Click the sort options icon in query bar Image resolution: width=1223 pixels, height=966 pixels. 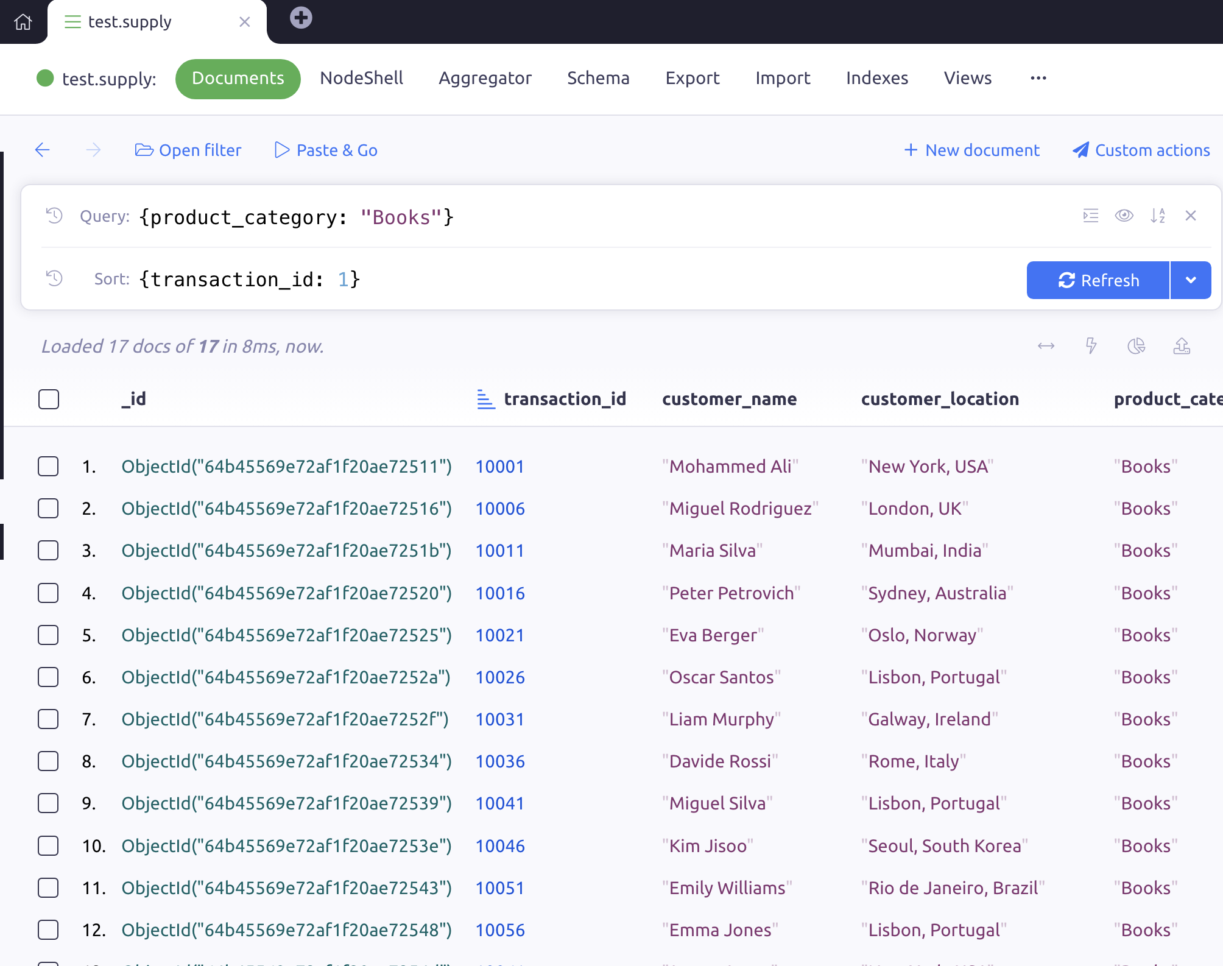(x=1157, y=216)
